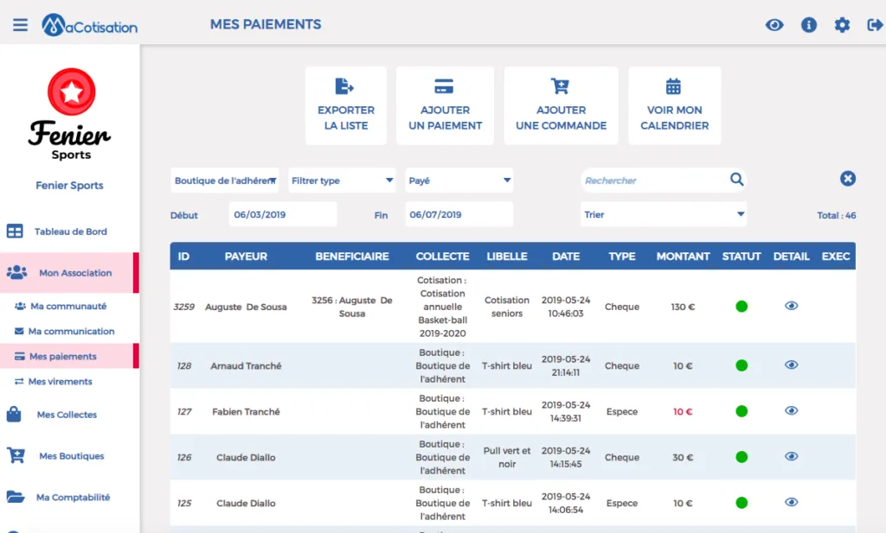
Task: Click the Mon Association people icon
Action: click(17, 272)
